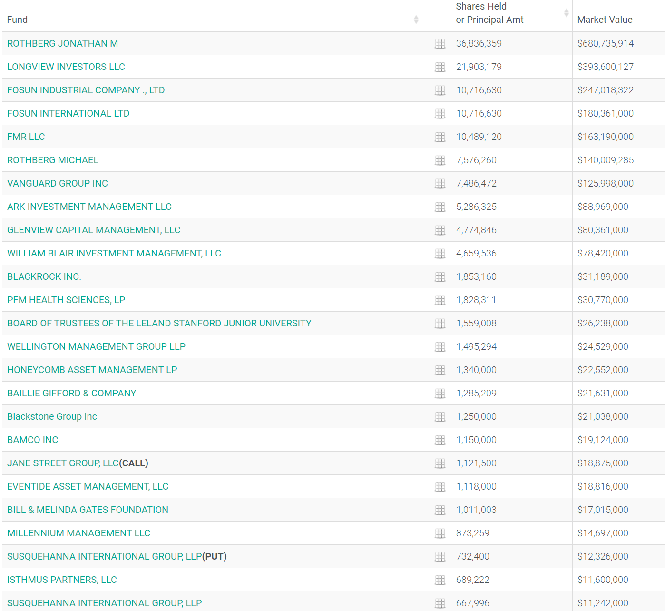Viewport: 665px width, 611px height.
Task: Click the grid icon for EVENTIDE ASSET MANAGEMENT
Action: click(x=440, y=487)
